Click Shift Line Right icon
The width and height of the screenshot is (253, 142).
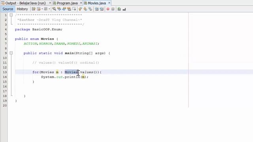click(102, 9)
